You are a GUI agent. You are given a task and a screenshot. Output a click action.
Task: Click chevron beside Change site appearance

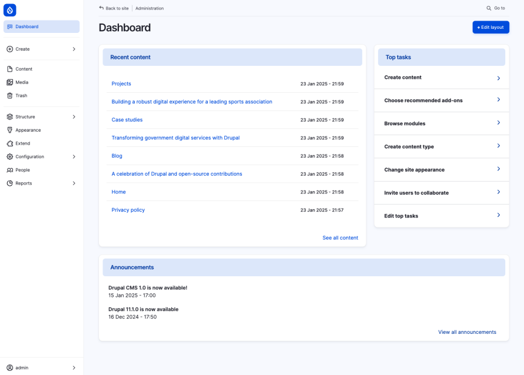pos(498,169)
